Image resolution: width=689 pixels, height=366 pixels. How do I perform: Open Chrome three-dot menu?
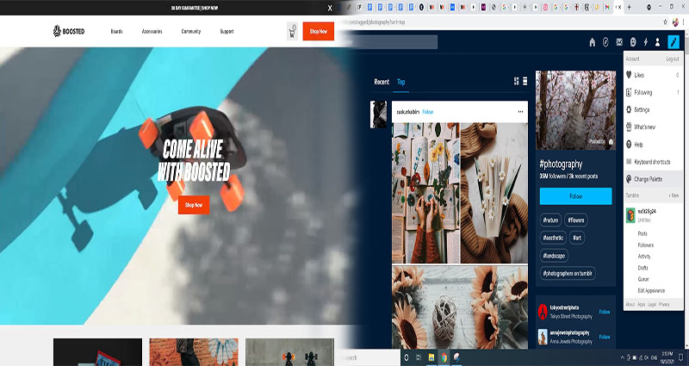point(684,22)
